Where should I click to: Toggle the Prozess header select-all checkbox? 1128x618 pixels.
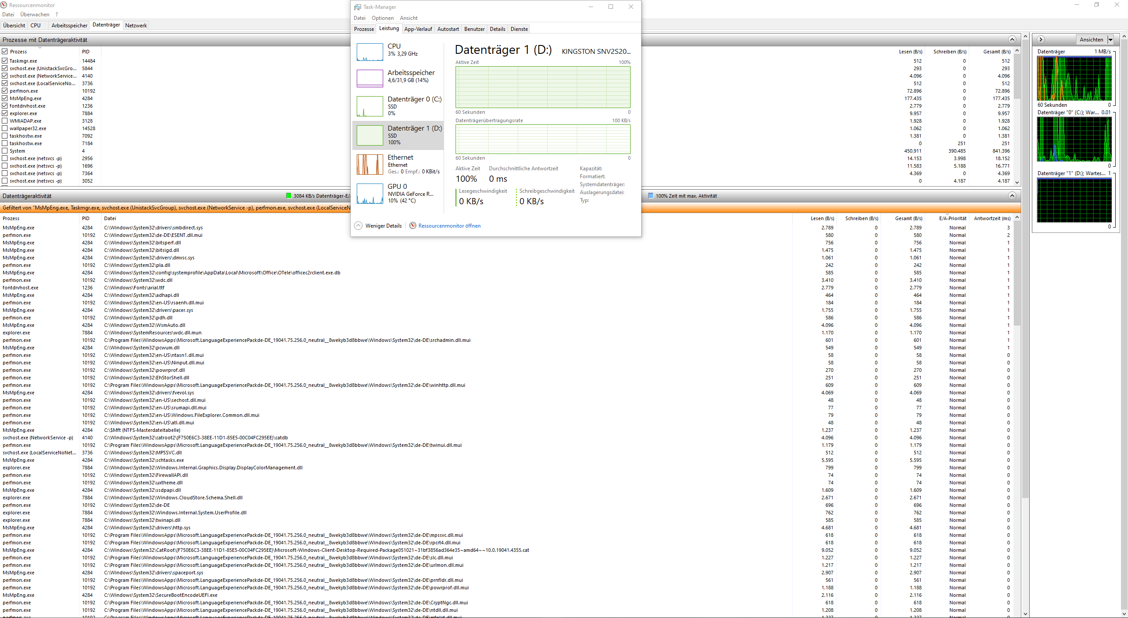5,52
